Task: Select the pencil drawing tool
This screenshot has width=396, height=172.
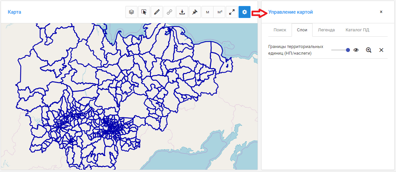Action: coord(156,12)
